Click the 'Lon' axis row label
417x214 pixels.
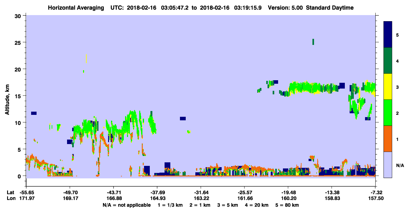point(11,198)
